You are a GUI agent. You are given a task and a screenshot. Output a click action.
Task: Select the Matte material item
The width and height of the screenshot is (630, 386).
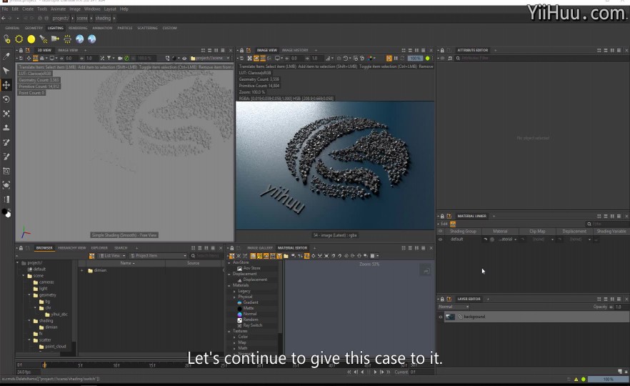click(x=249, y=308)
